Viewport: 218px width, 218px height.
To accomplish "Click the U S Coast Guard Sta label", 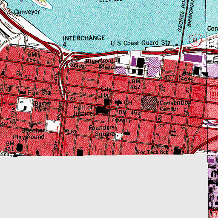I will [141, 43].
